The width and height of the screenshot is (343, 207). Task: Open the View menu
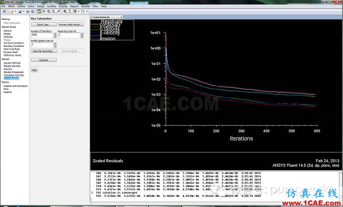point(95,6)
